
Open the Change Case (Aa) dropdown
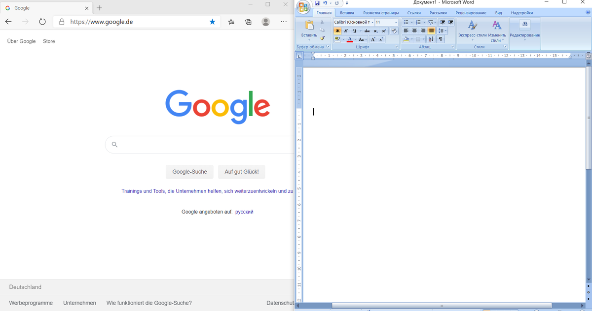click(362, 39)
